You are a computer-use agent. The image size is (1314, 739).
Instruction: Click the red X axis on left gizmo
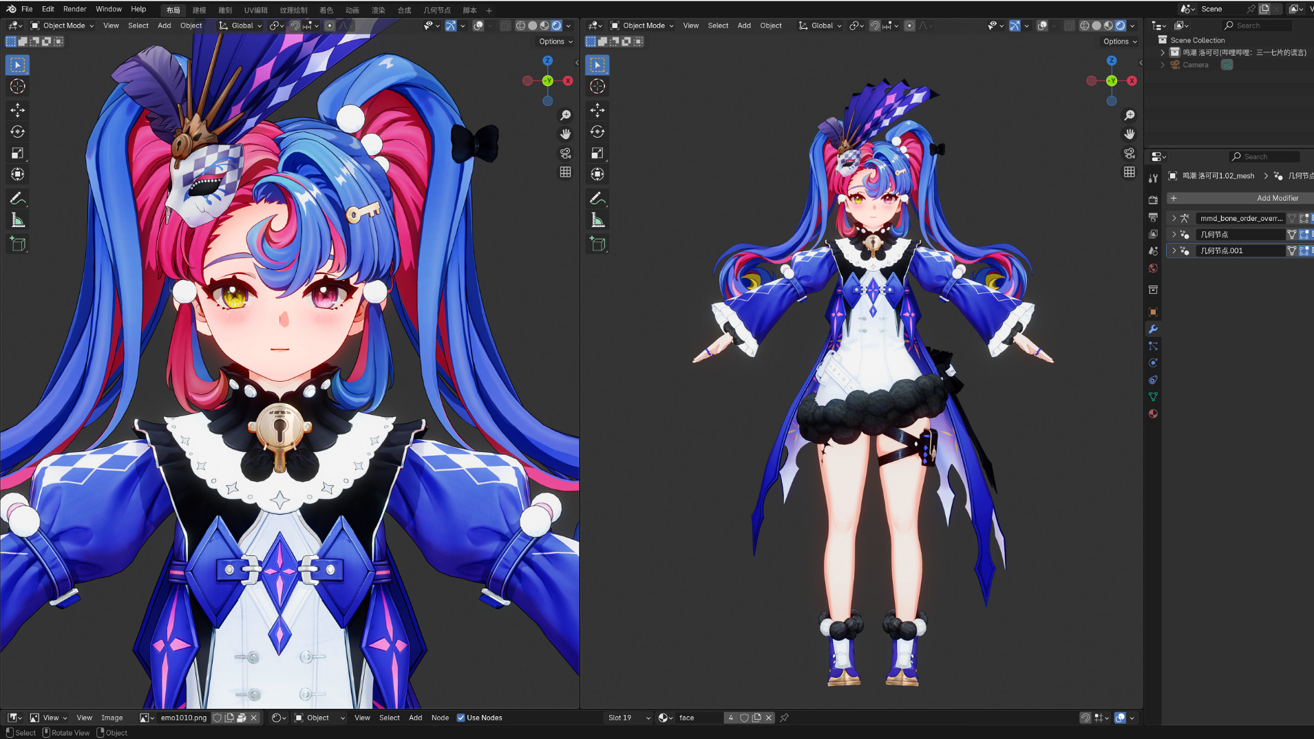click(x=568, y=81)
